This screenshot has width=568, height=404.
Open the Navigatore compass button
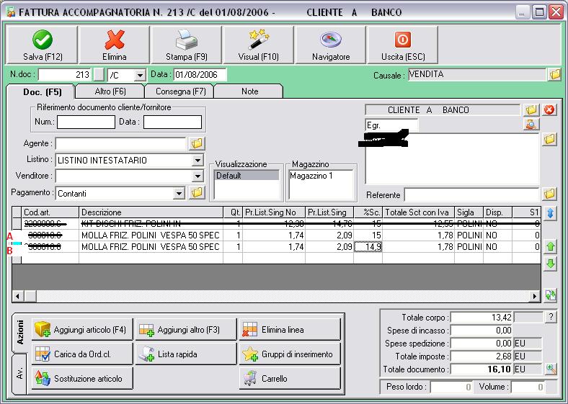330,45
